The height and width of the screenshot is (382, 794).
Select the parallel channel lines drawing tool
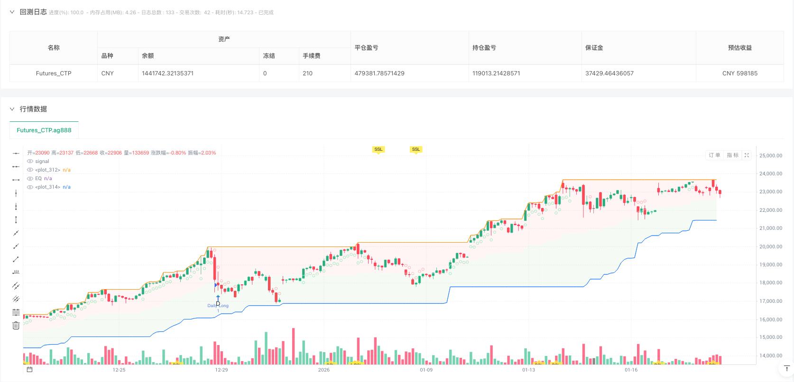16,286
